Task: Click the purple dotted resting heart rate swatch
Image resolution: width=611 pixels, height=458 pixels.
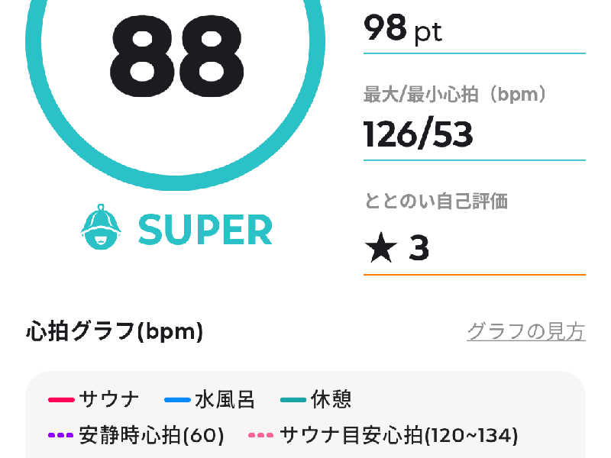Action: (x=60, y=436)
